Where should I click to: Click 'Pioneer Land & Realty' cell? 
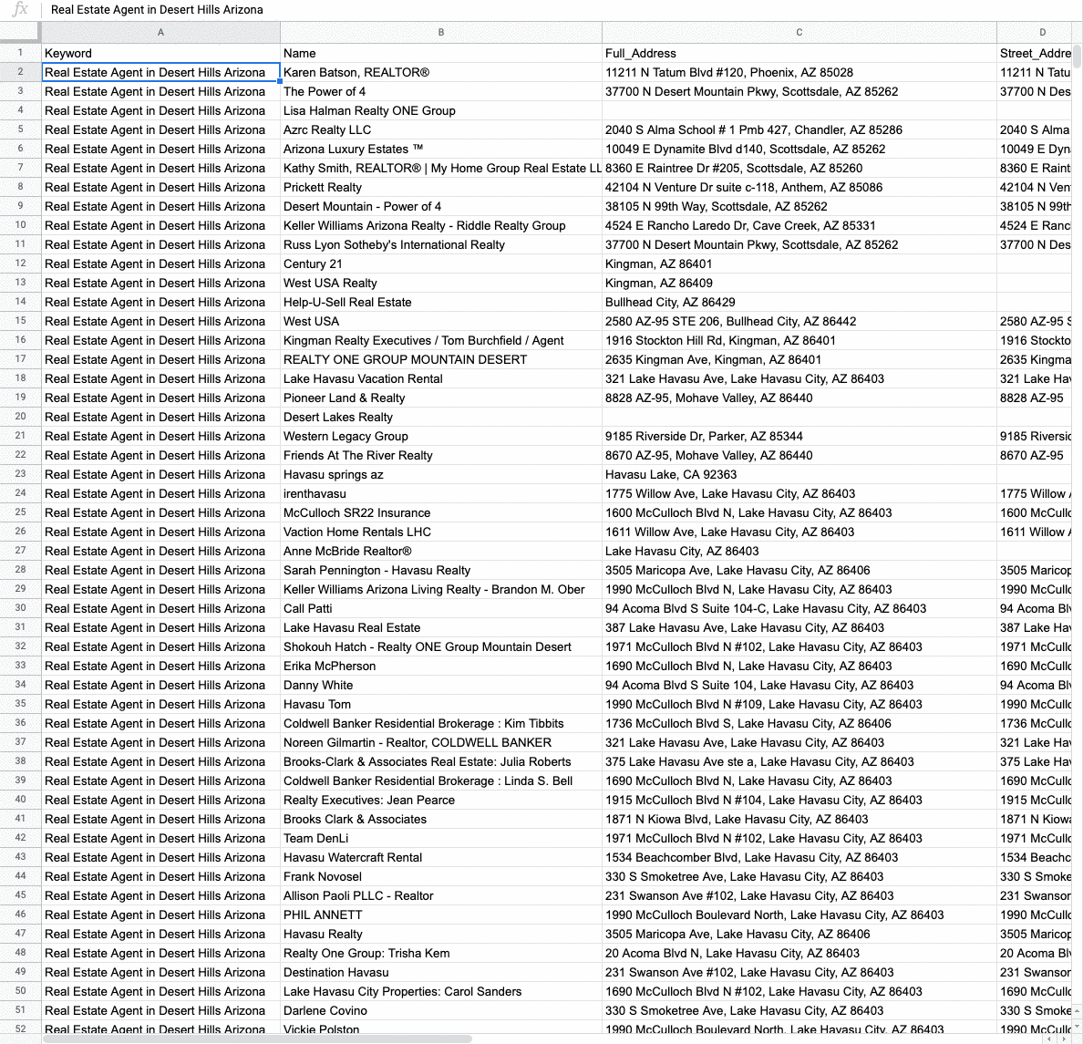tap(441, 398)
